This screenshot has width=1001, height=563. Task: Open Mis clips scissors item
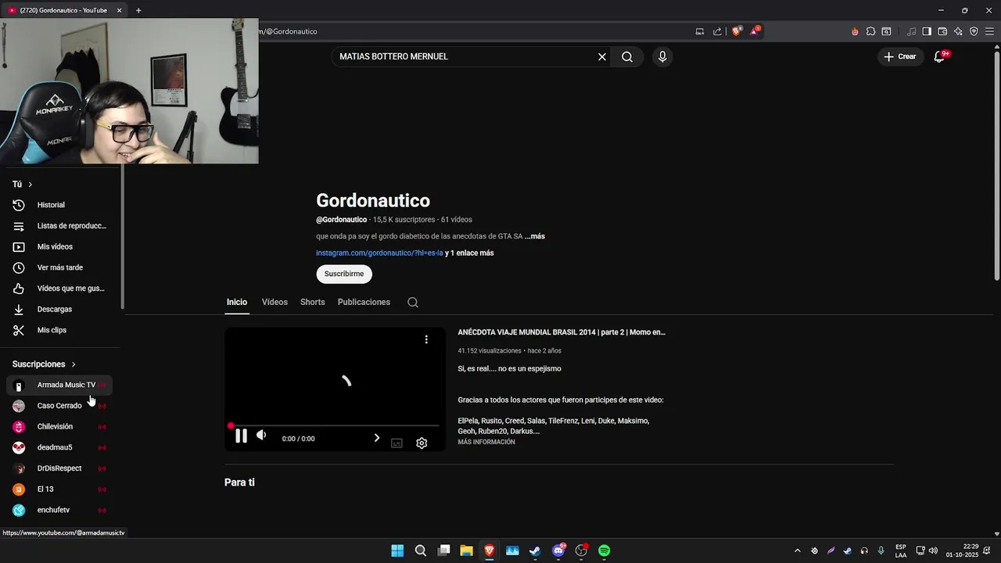tap(60, 330)
